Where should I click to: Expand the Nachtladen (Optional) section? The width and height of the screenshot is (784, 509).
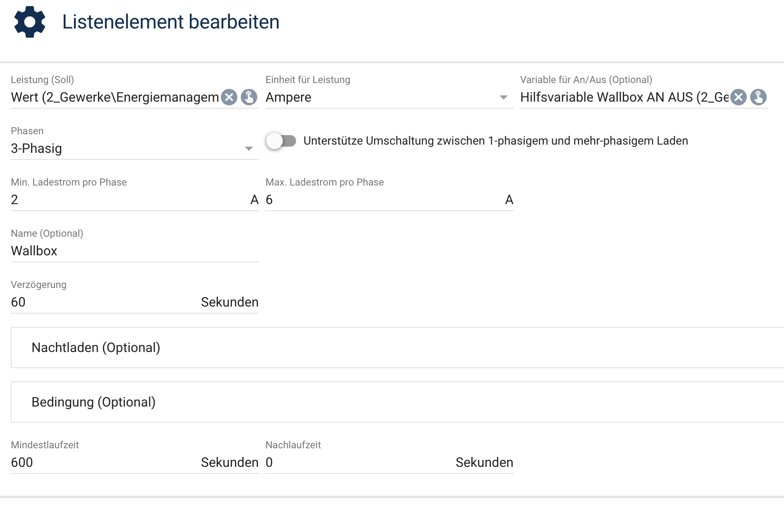(x=397, y=347)
